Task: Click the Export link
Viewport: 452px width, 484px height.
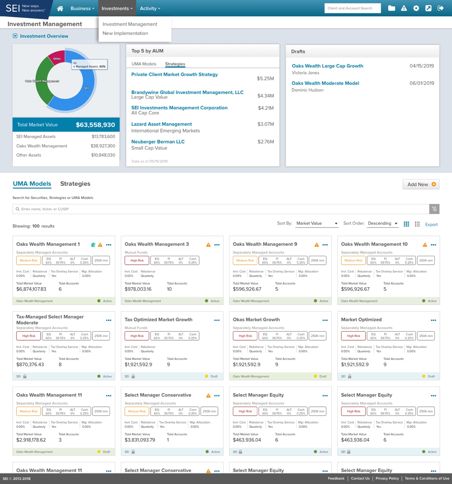Action: [x=431, y=224]
